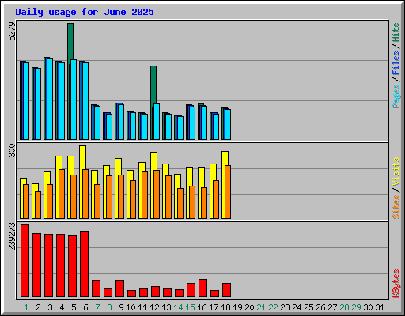Click the orange sites bar for day 4
Viewport: 405px width, 316px height.
[x=62, y=194]
